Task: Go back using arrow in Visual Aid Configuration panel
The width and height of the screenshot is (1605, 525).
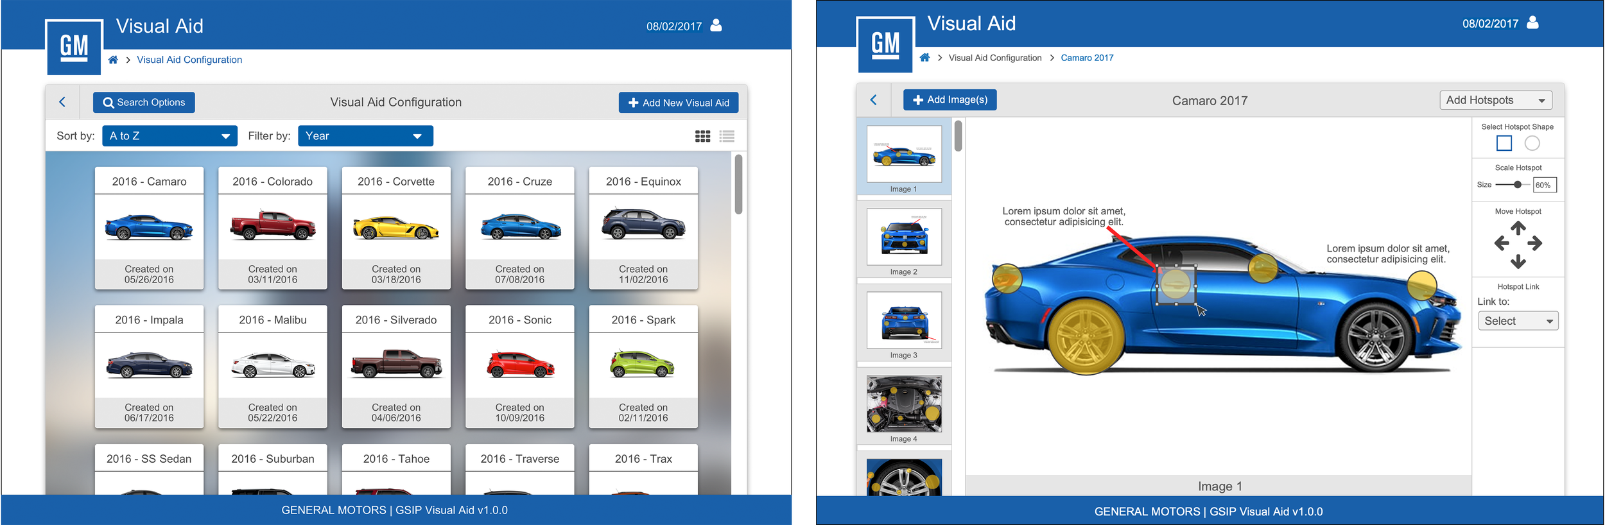Action: [62, 102]
